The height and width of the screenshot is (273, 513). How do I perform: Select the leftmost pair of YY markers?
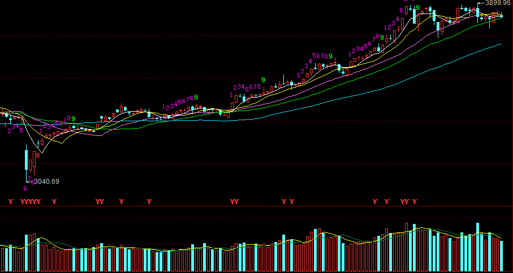100,201
